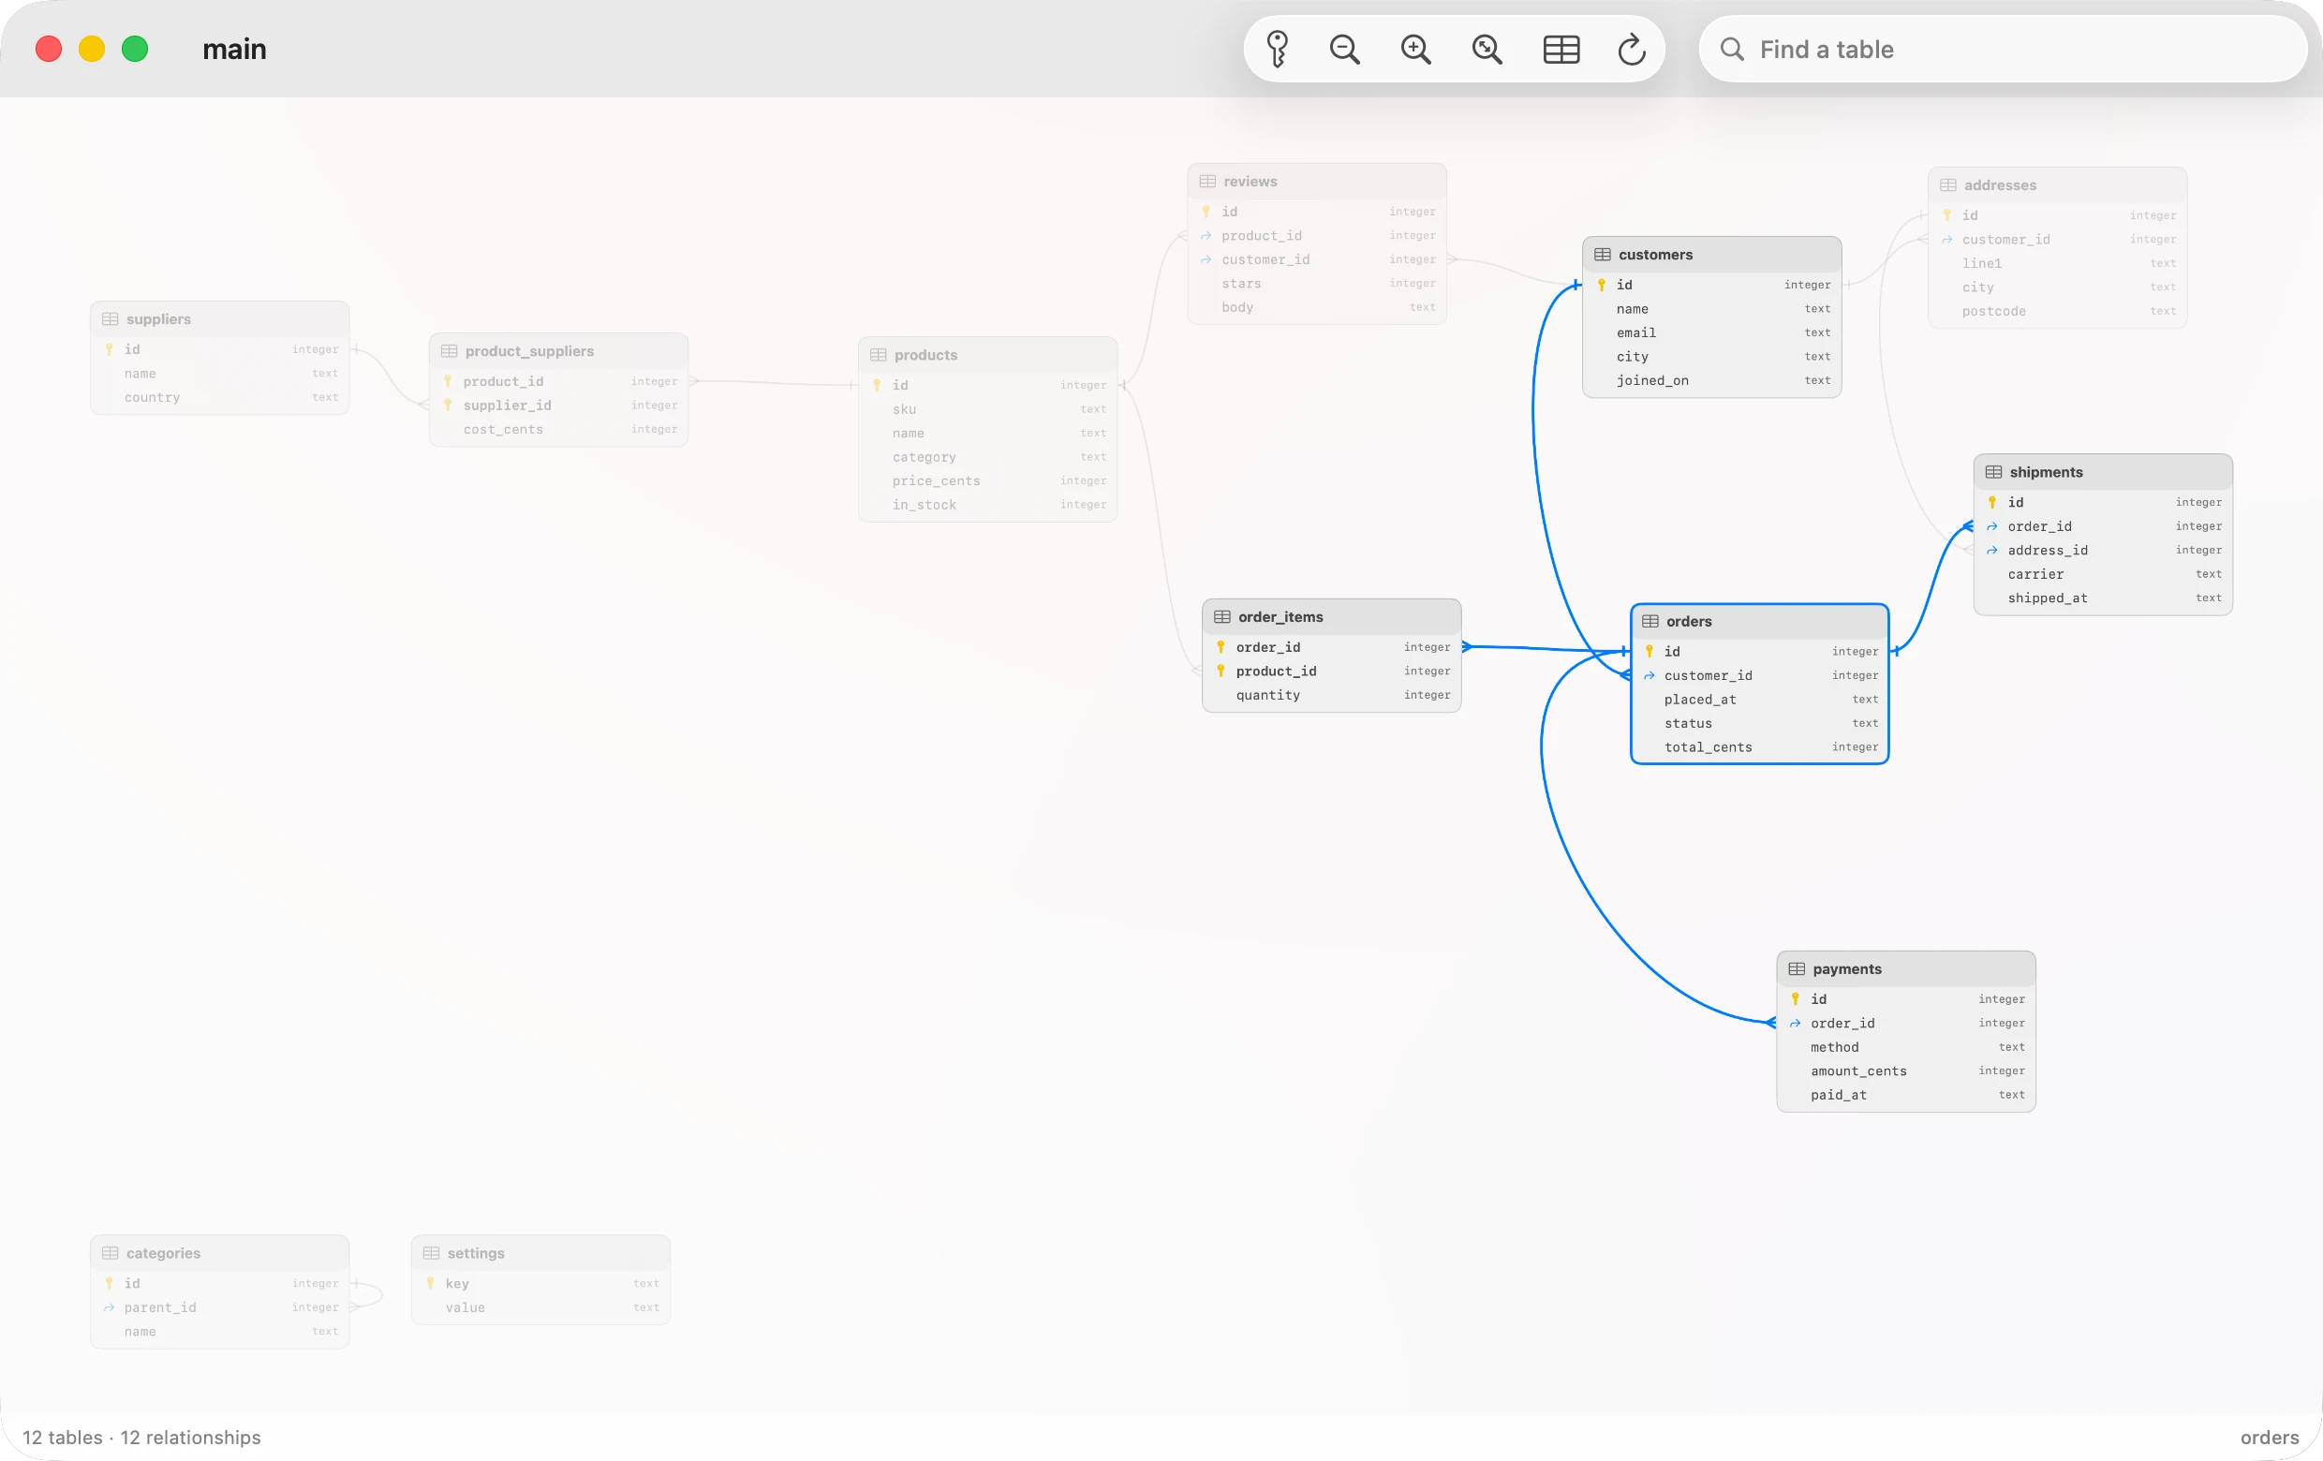Click the table icon beside order_items title
This screenshot has height=1461, width=2323.
click(x=1222, y=617)
